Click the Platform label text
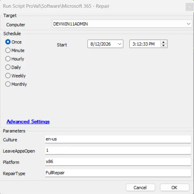This screenshot has width=194, height=194. tap(11, 162)
